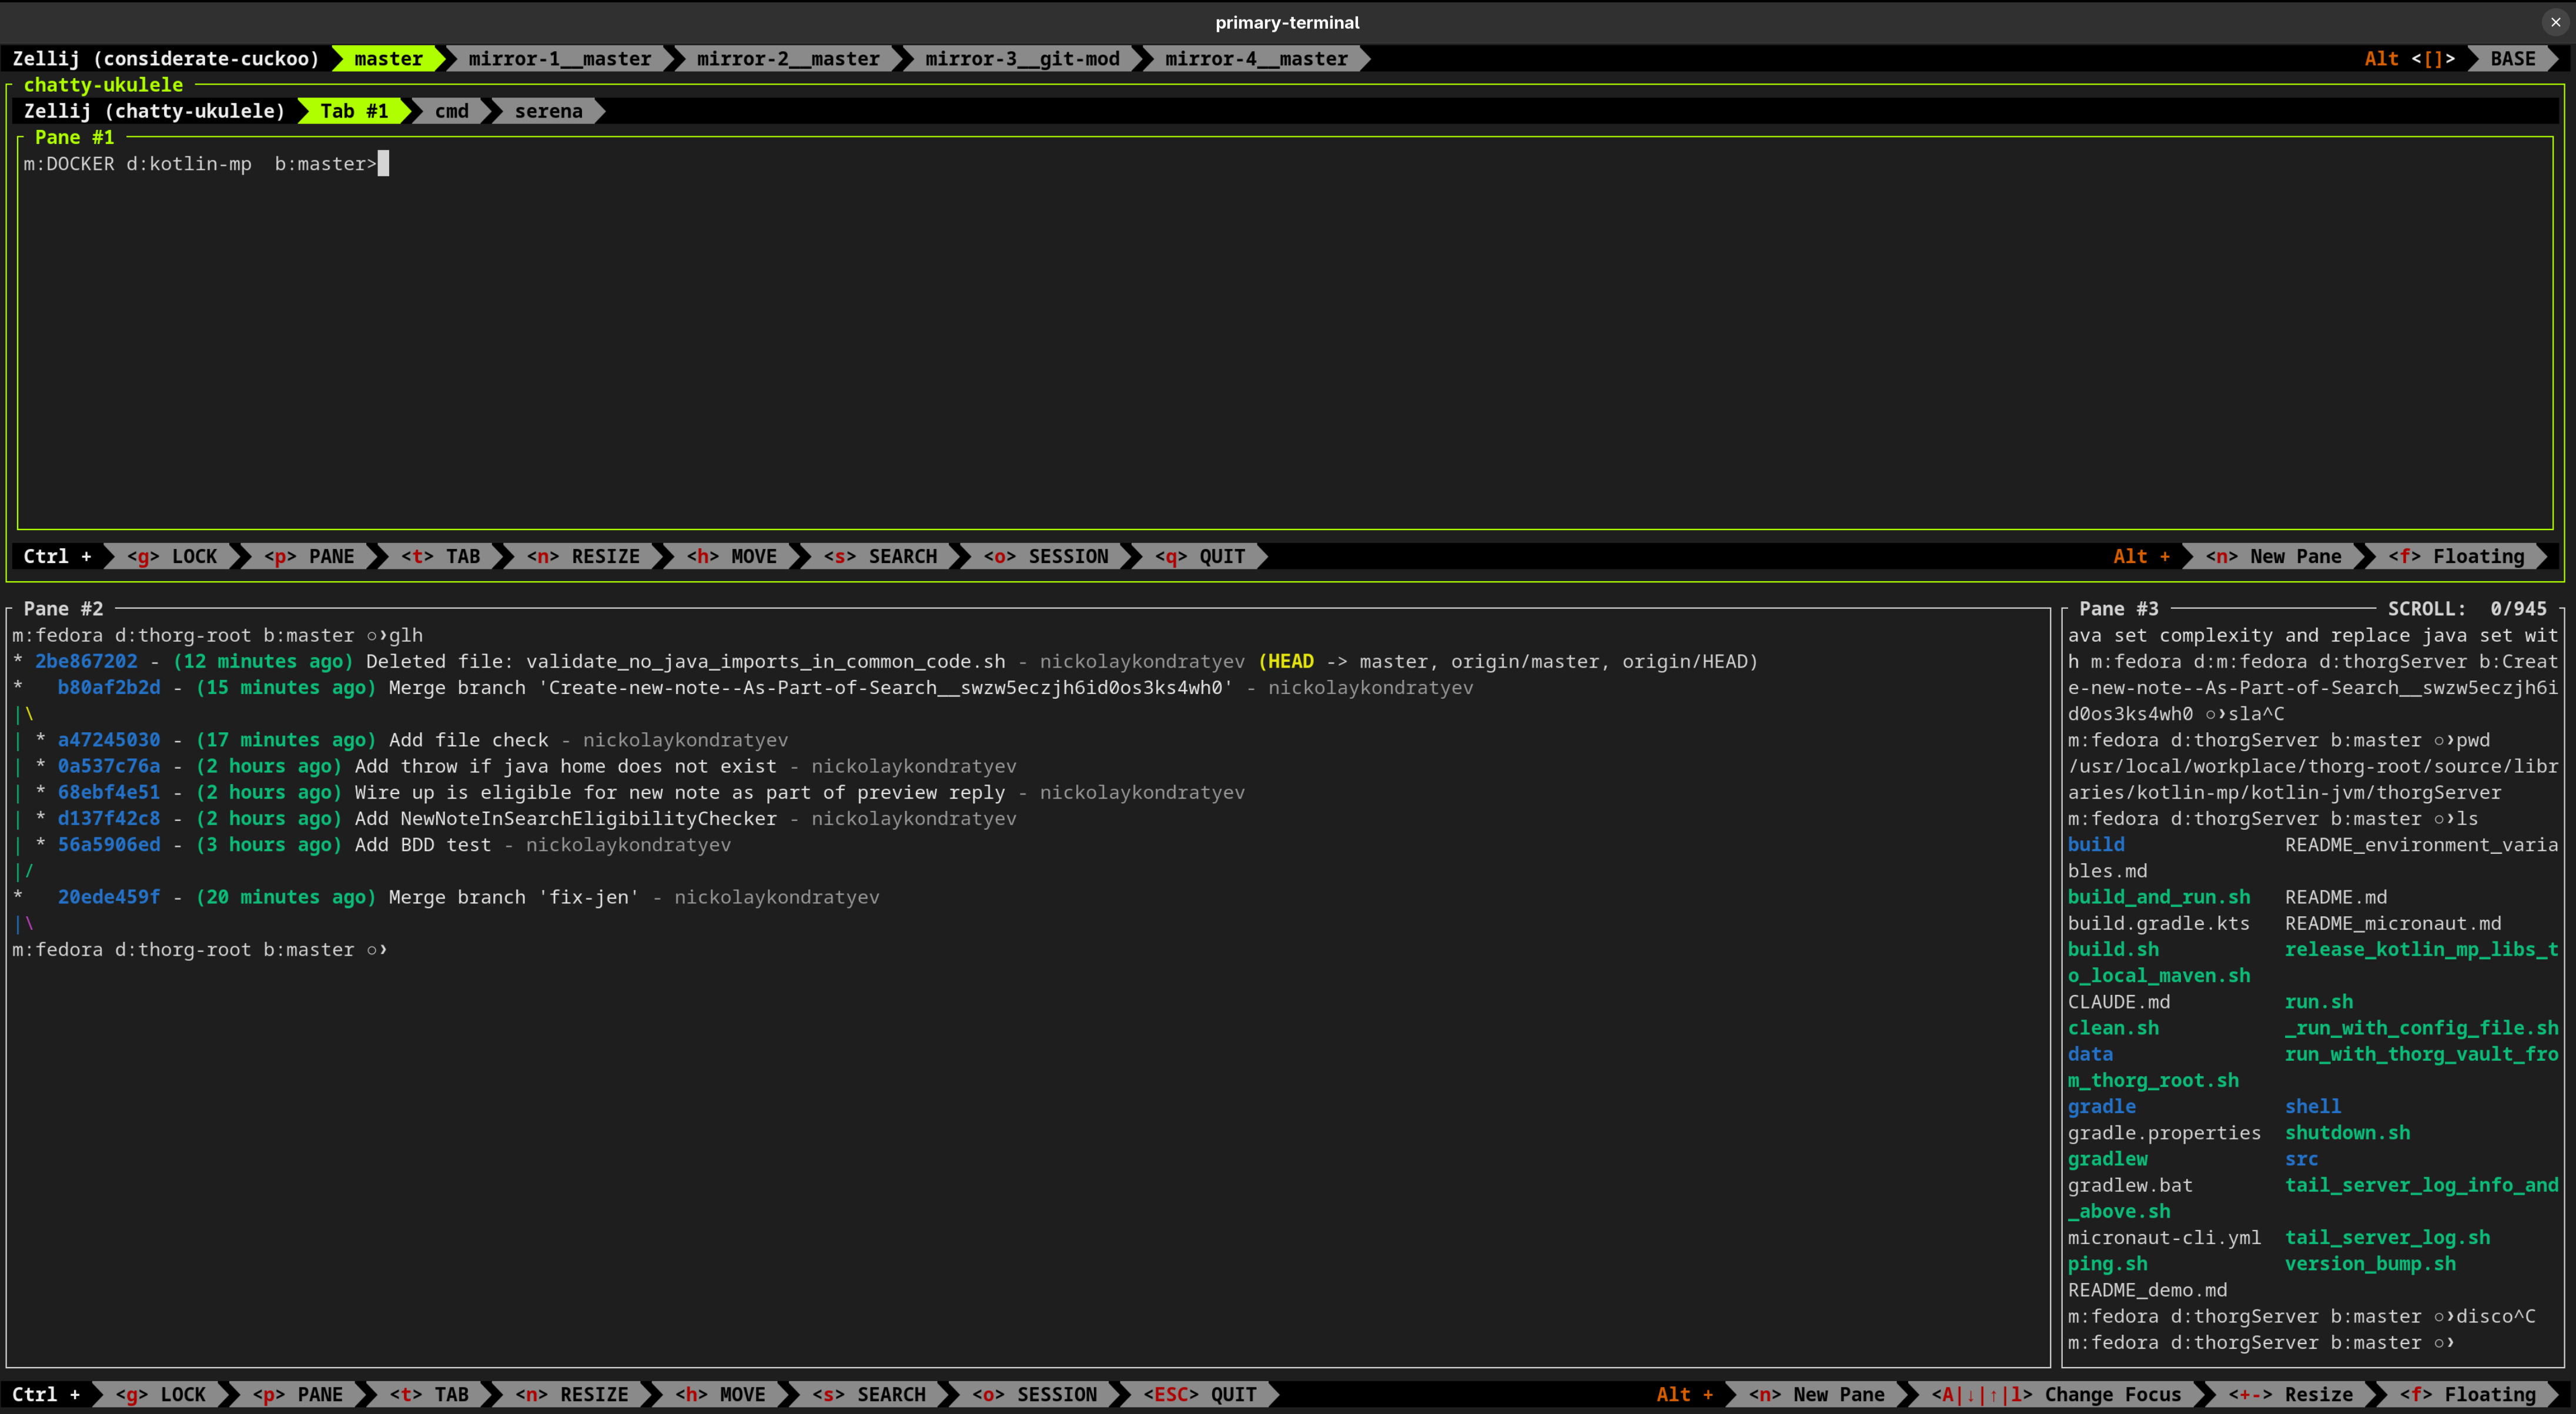Open the mirror-3__git-mod tab
Screen dimensions: 2576x1414
[1021, 59]
